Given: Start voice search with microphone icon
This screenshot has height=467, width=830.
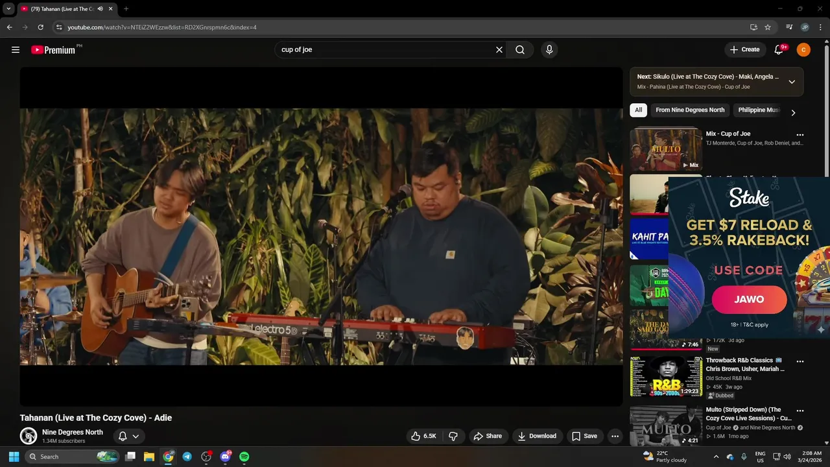Looking at the screenshot, I should click(549, 49).
